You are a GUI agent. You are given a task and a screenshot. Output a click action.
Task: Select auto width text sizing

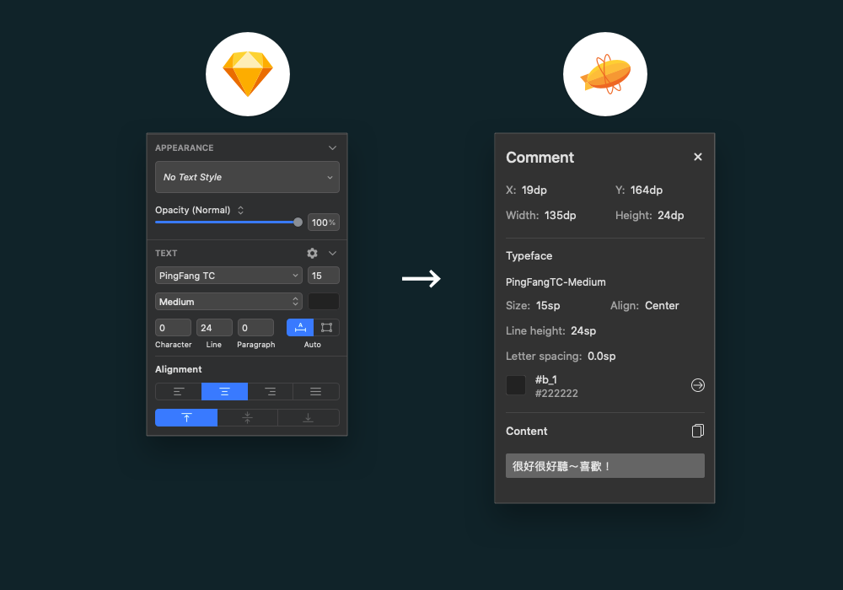point(300,328)
